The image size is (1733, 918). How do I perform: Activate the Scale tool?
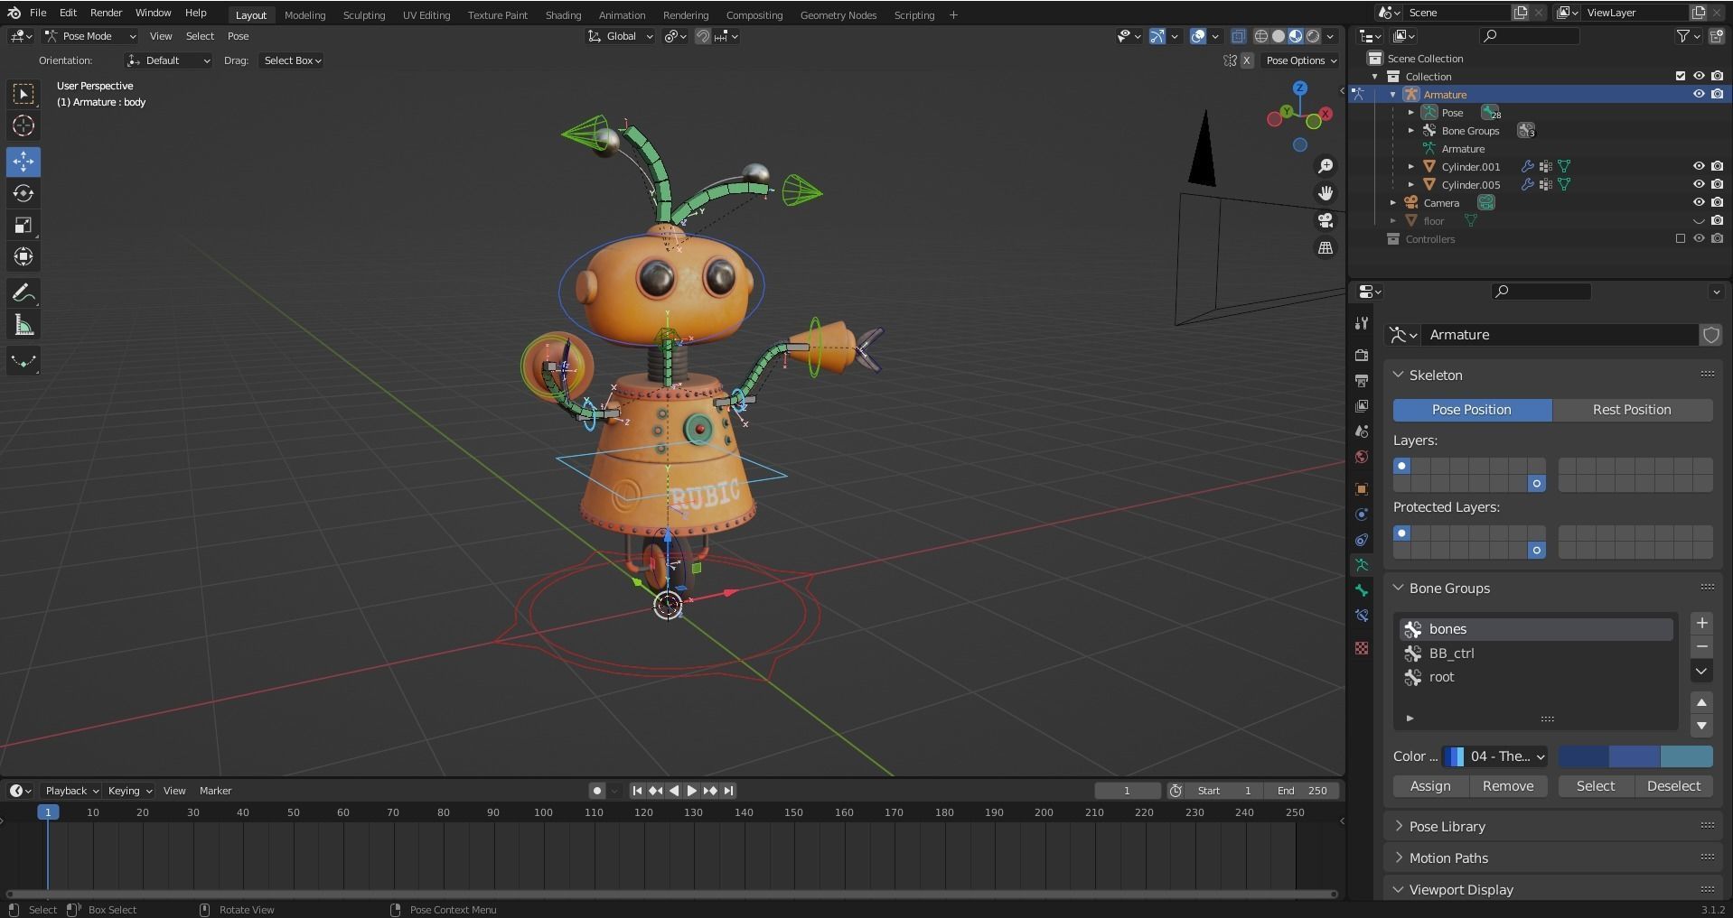pos(23,225)
